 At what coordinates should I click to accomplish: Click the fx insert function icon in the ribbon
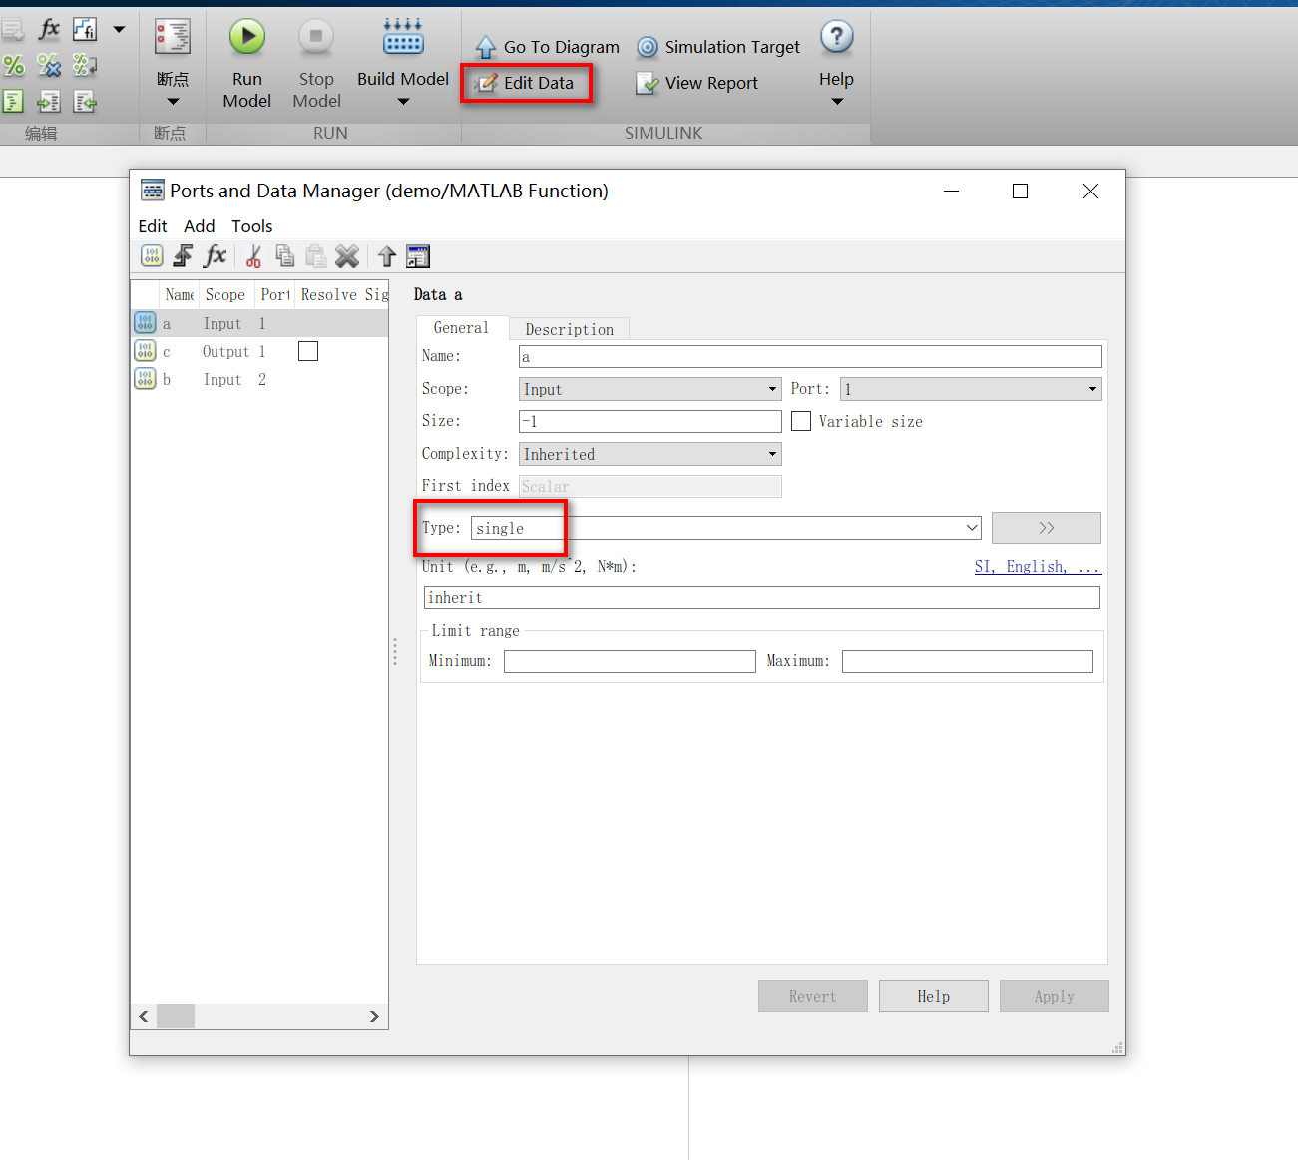[49, 29]
